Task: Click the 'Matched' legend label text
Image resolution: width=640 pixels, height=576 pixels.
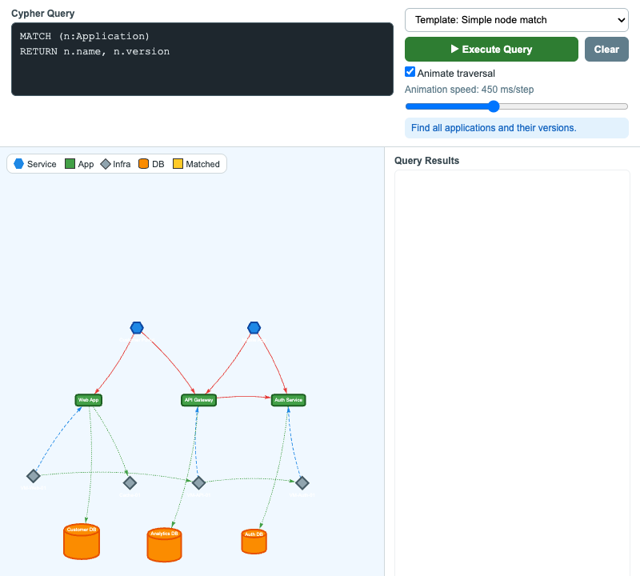Action: pos(203,164)
